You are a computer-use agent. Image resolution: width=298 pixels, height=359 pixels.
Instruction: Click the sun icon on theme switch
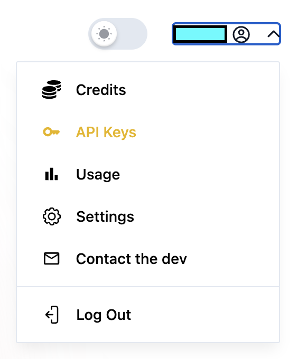104,34
